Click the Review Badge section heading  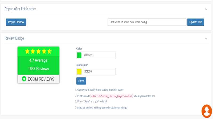click(x=14, y=38)
